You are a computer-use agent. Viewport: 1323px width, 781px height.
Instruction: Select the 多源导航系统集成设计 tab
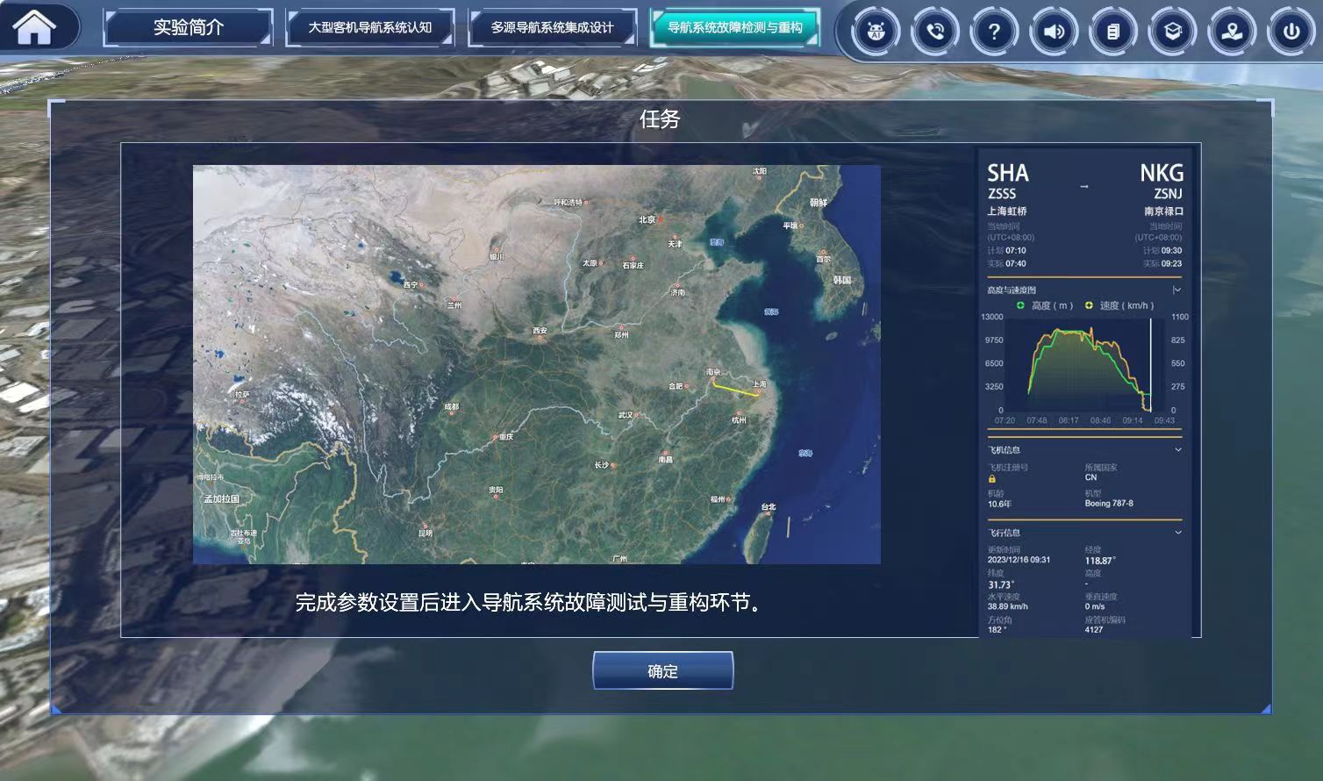[x=552, y=28]
